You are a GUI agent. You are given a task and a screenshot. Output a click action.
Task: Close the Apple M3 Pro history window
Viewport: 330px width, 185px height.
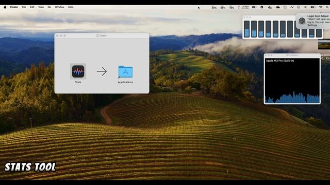266,55
